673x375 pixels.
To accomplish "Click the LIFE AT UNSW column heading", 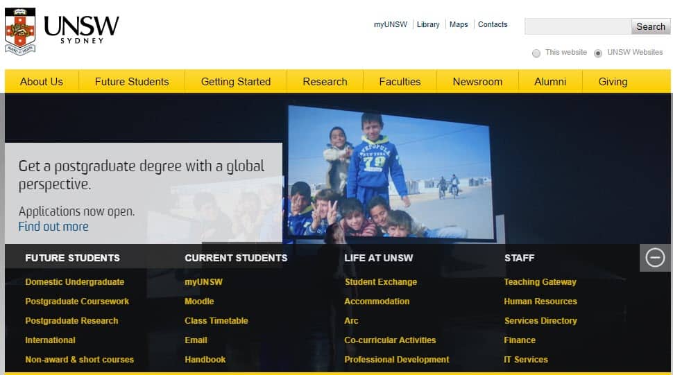I will point(379,258).
